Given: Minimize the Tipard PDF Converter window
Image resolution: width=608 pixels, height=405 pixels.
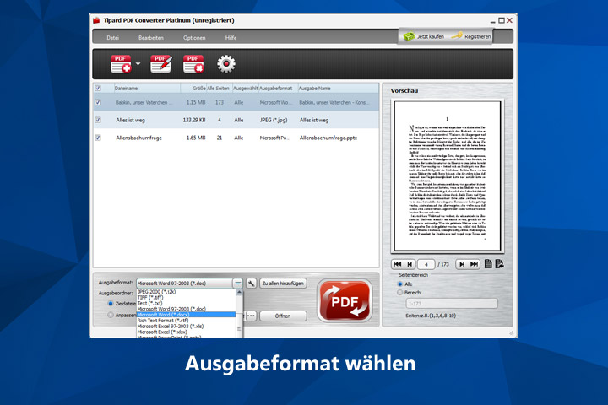Looking at the screenshot, I should coord(493,21).
